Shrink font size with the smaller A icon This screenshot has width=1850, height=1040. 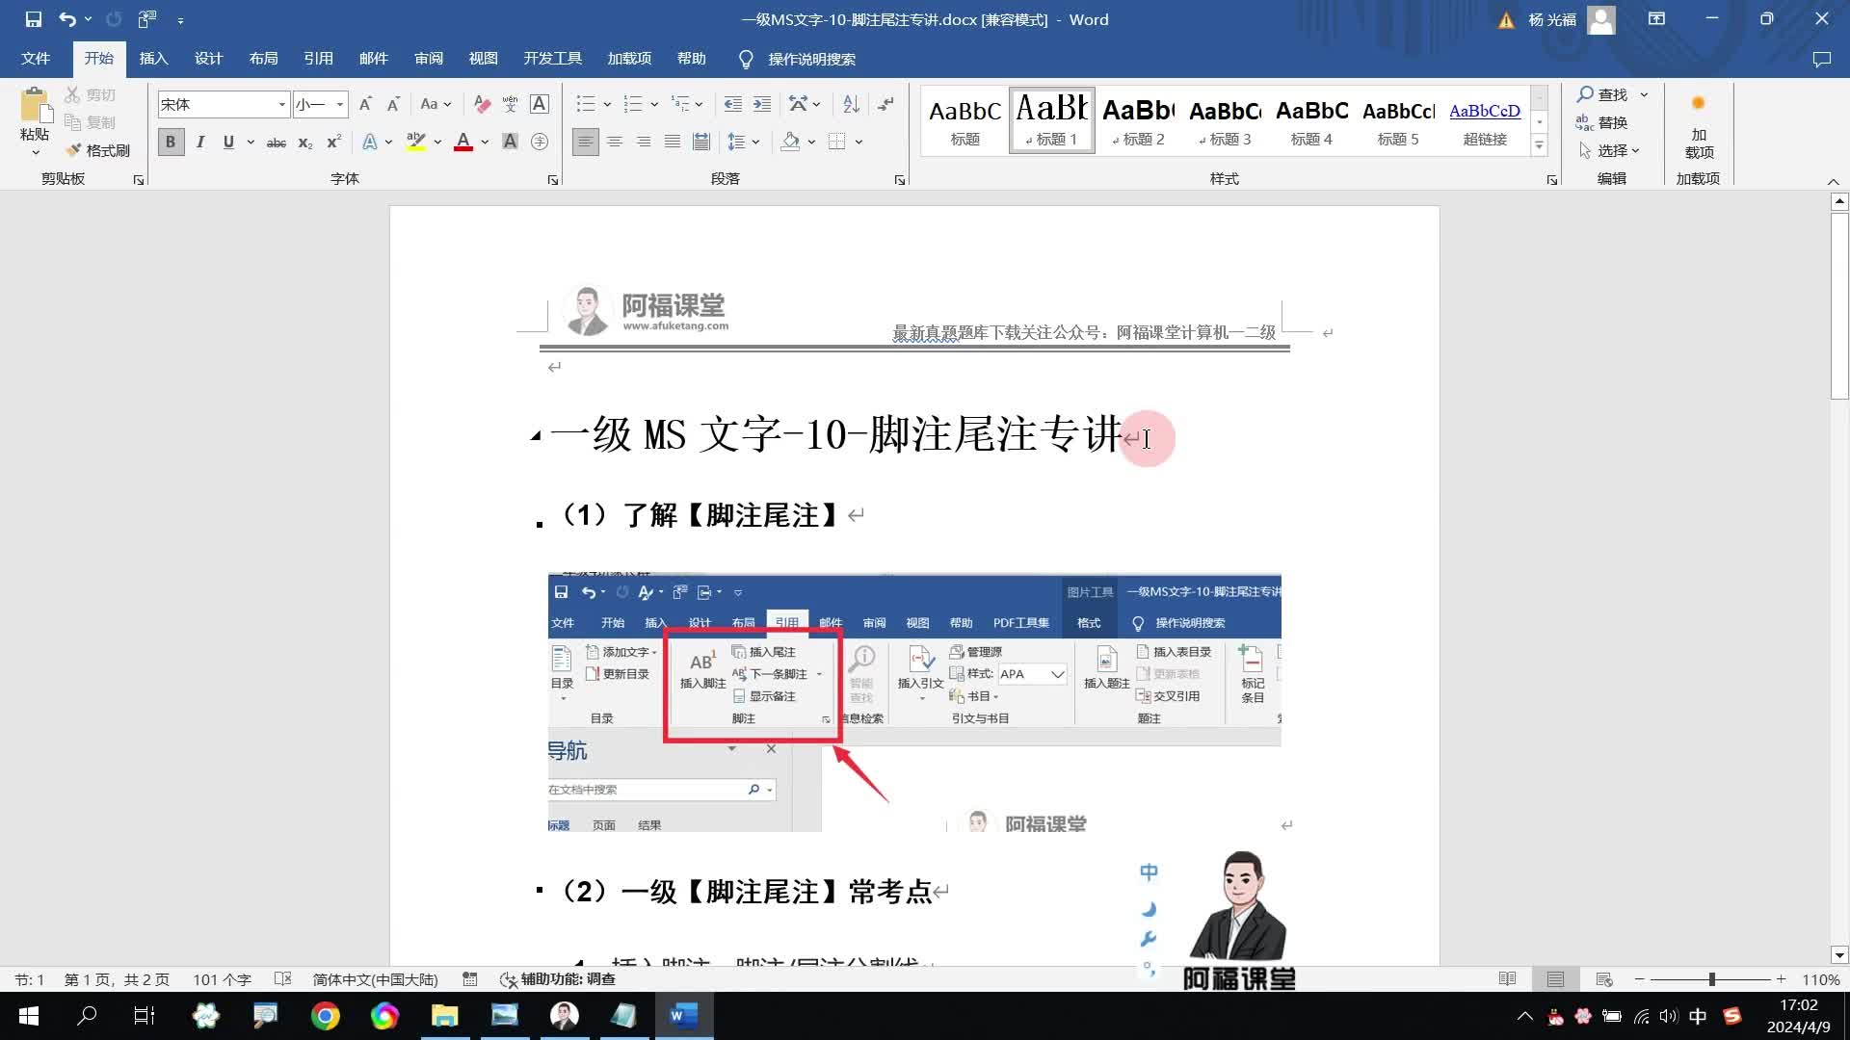[393, 104]
